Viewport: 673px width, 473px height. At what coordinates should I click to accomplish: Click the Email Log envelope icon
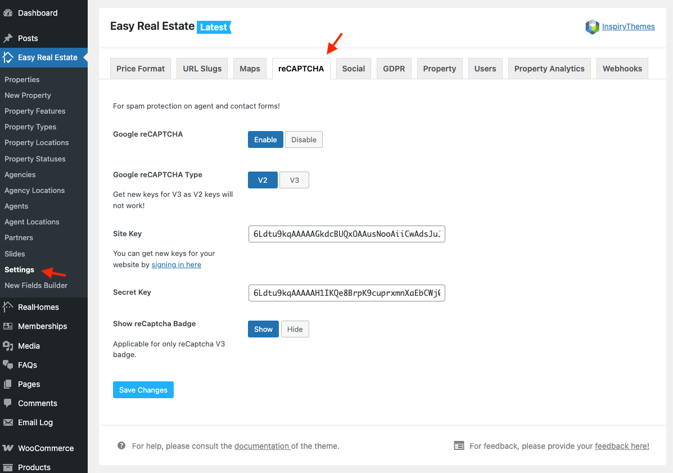[x=8, y=422]
